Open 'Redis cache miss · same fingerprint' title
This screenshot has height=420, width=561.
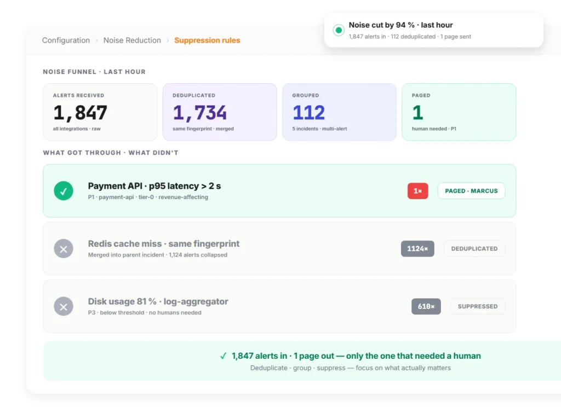click(163, 243)
